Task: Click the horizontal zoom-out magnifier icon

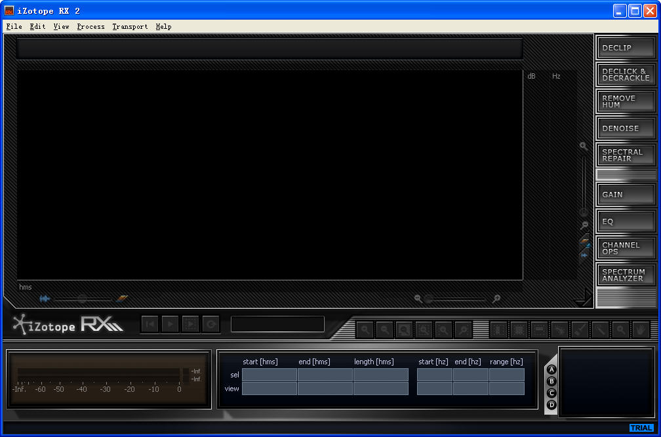Action: 418,299
